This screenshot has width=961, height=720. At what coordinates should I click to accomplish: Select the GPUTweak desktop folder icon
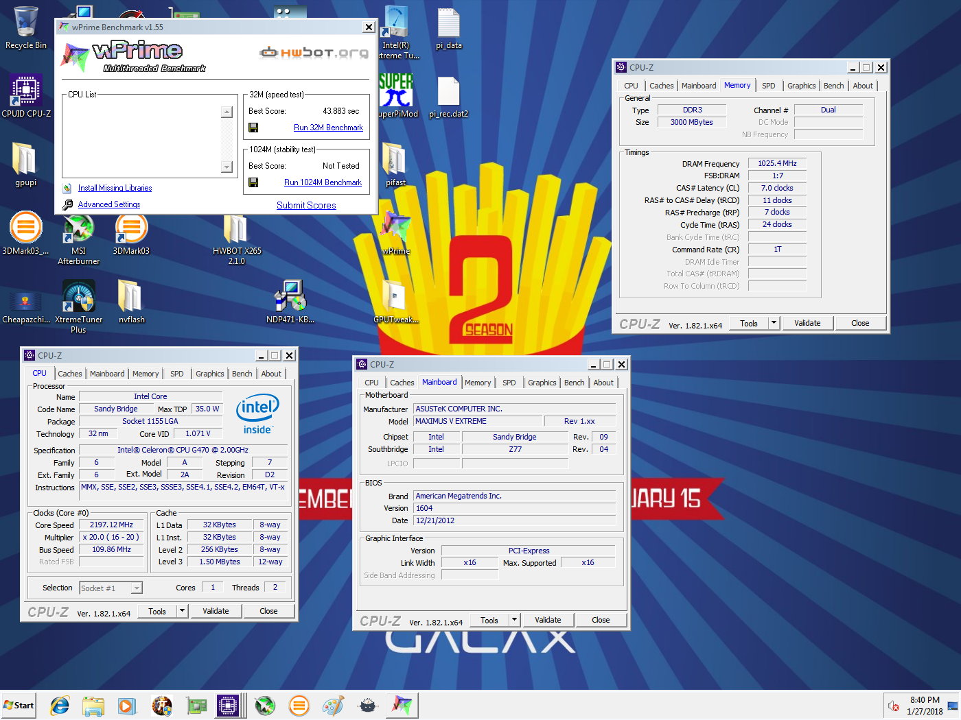click(396, 302)
